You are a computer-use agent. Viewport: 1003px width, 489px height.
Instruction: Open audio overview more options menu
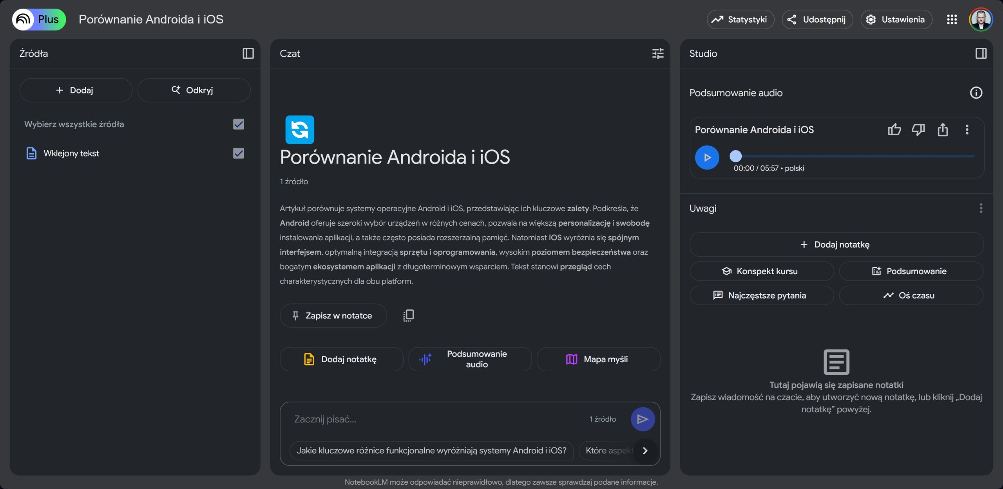967,129
